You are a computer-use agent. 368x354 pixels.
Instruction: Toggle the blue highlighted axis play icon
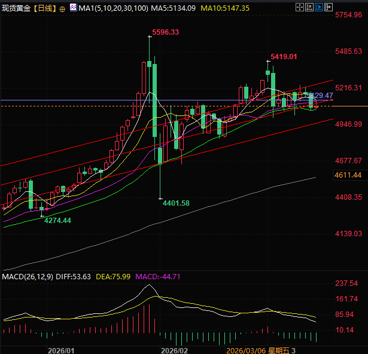[319, 8]
